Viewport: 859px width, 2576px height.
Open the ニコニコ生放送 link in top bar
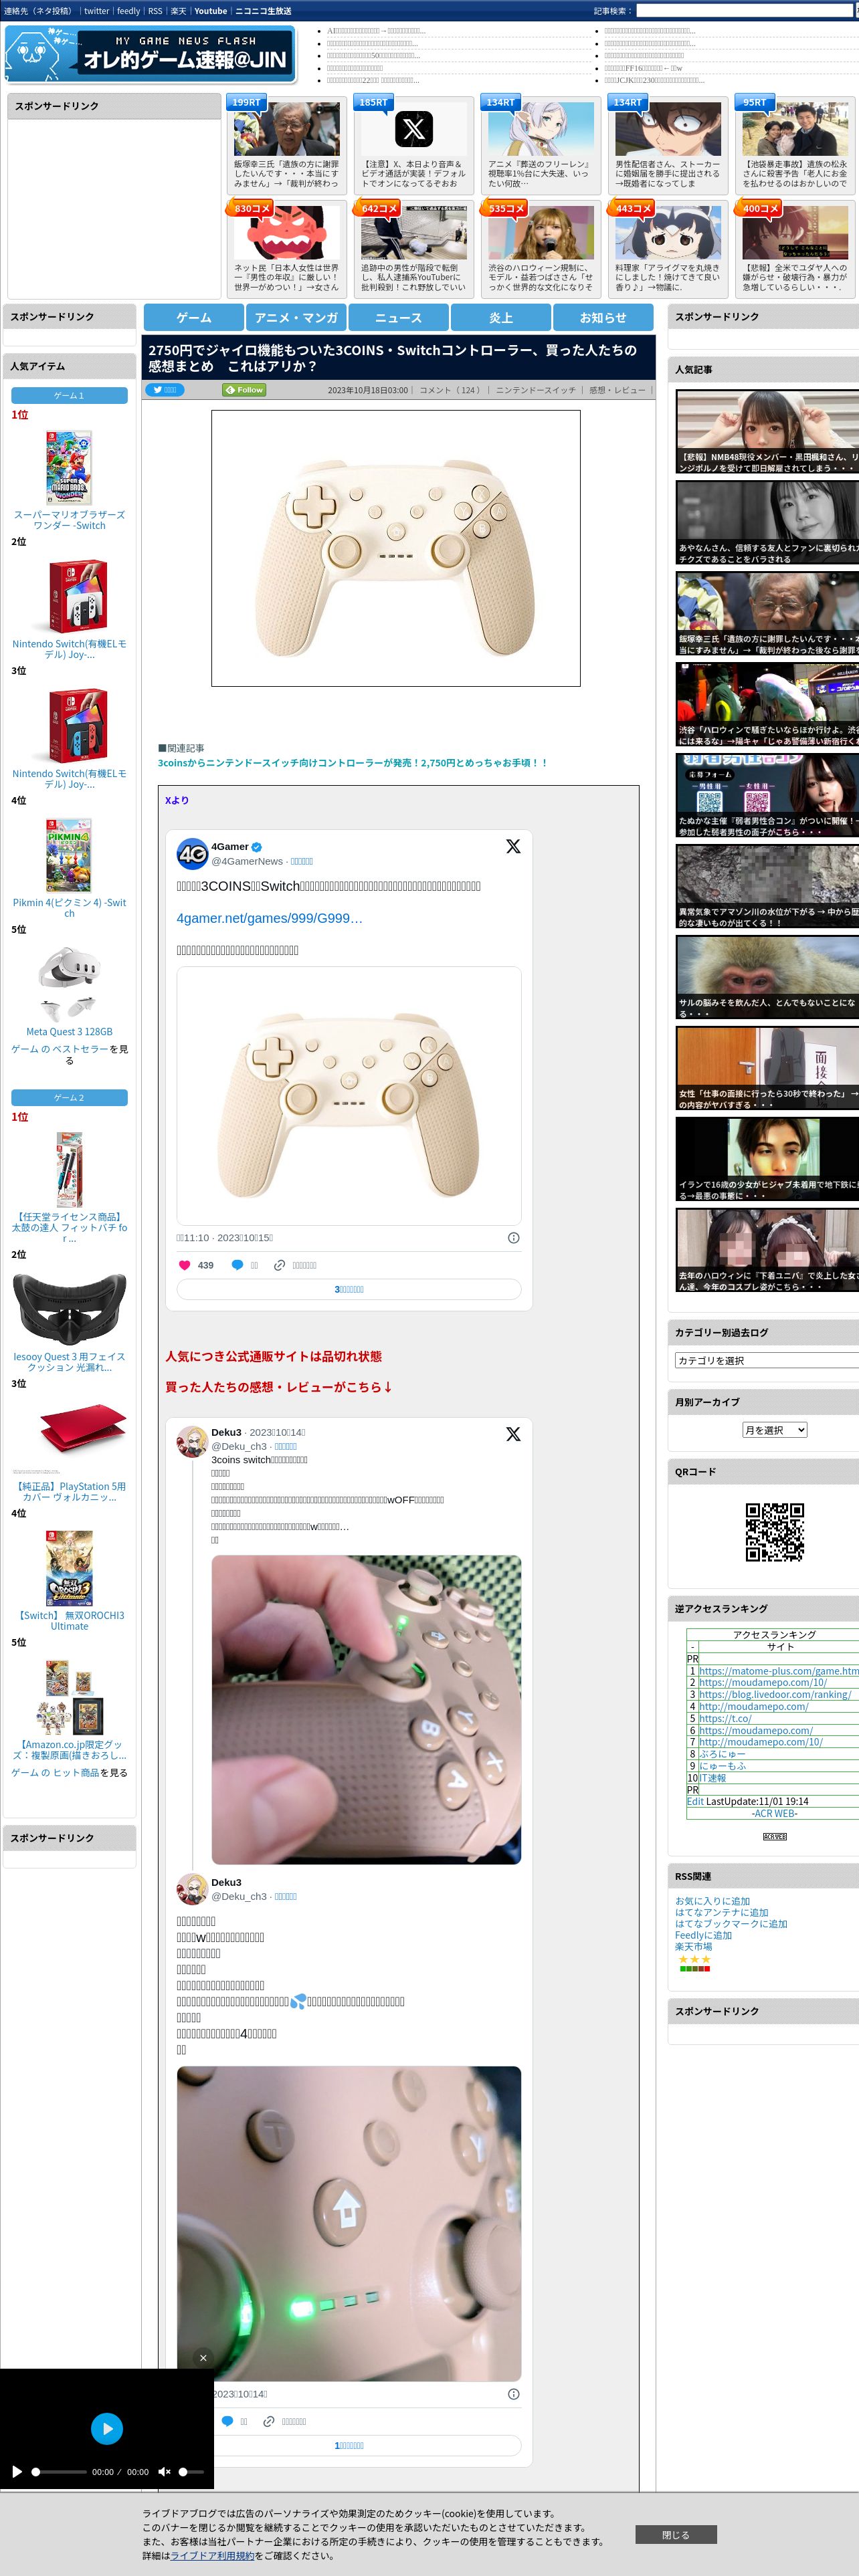pyautogui.click(x=263, y=11)
